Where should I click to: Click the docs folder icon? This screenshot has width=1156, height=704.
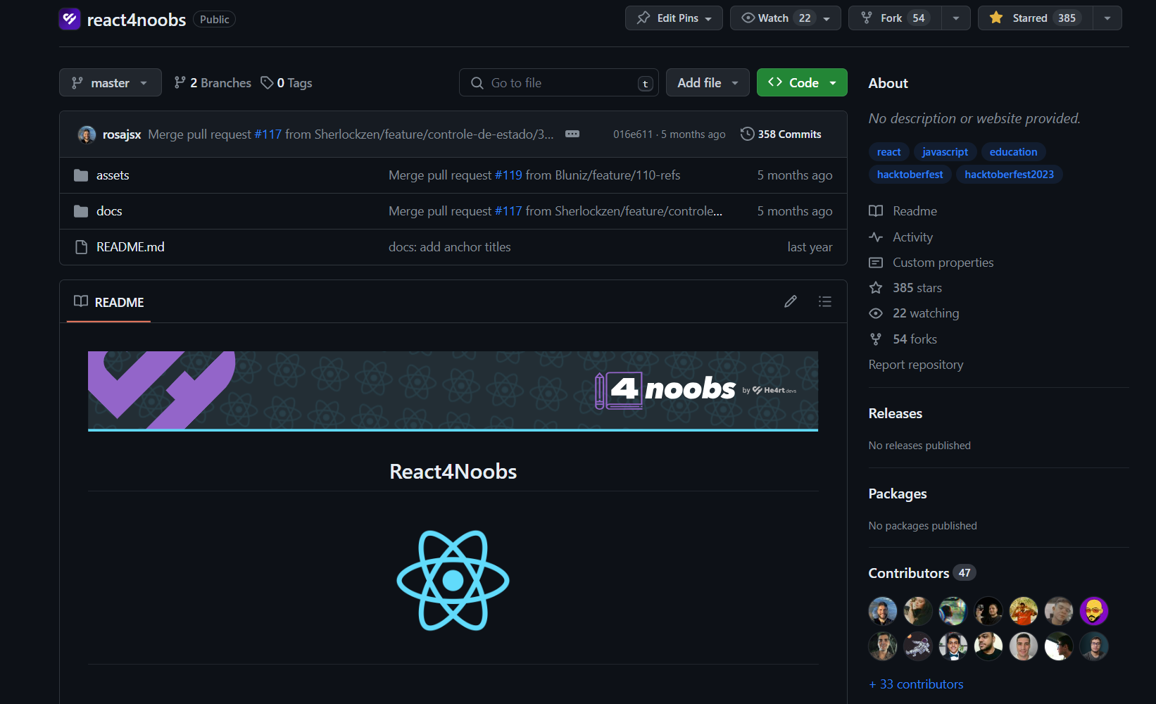[81, 211]
